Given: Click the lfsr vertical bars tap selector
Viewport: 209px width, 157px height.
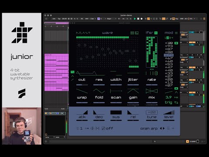Looking at the screenshot, I should (x=152, y=73).
